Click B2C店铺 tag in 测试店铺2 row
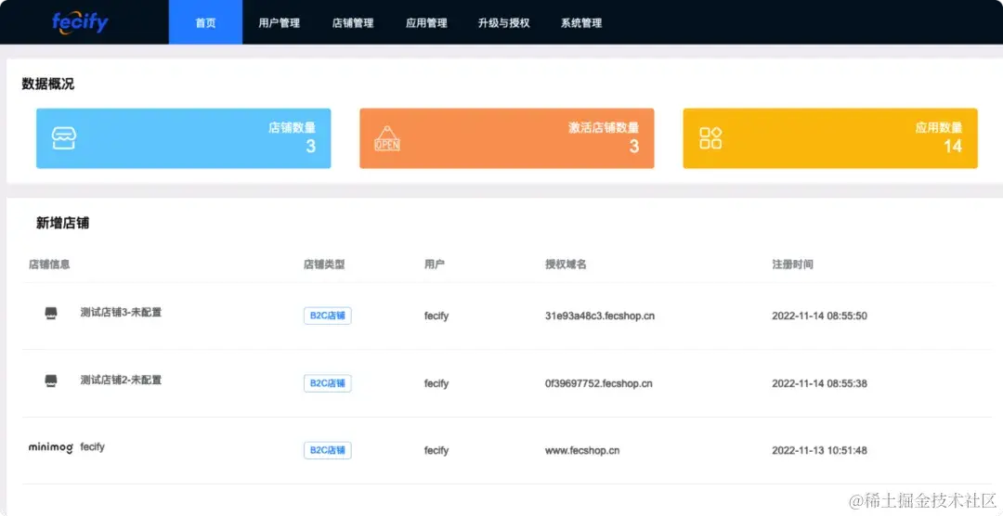Screen dimensions: 1003x516 coord(328,383)
